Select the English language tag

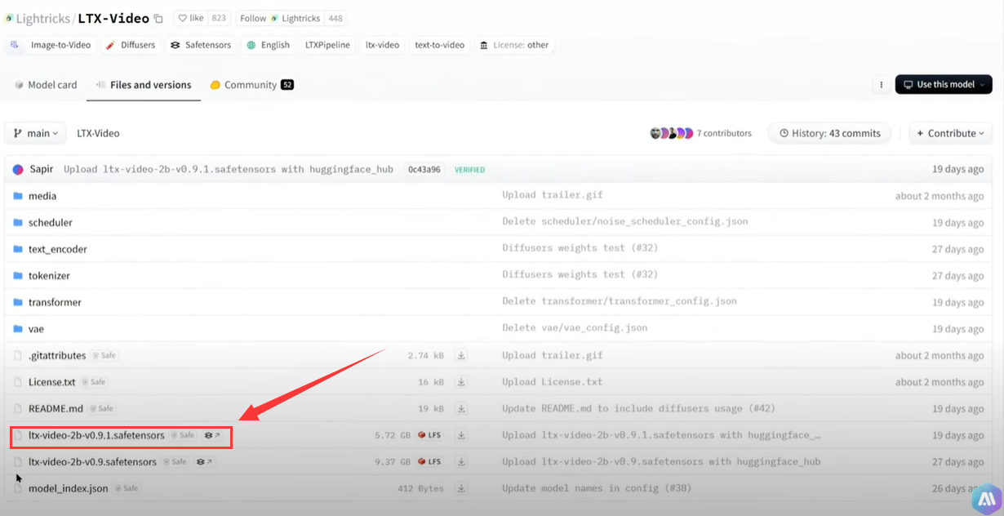[x=269, y=45]
